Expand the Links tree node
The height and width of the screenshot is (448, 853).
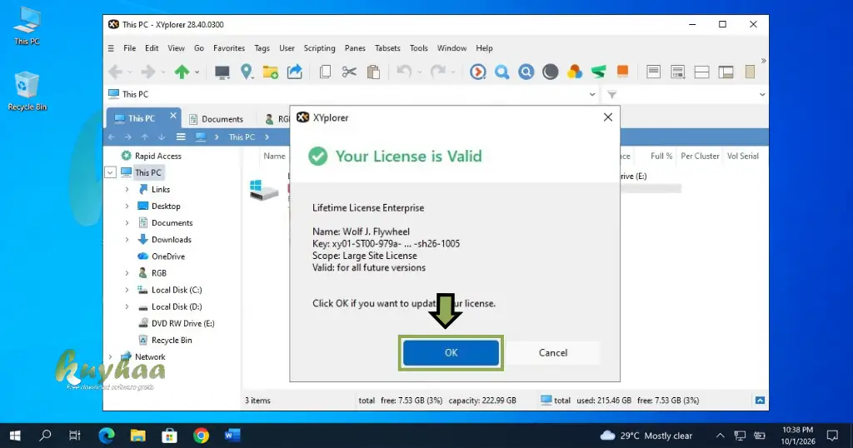[x=127, y=189]
